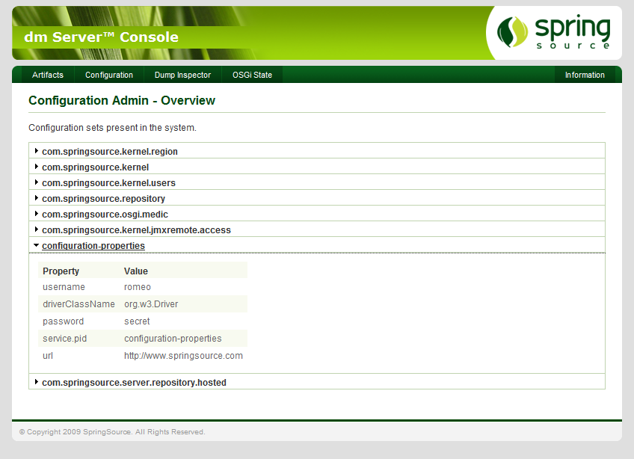Expand arrow for com.springsource.kernel.region
634x459 pixels.
[x=37, y=151]
